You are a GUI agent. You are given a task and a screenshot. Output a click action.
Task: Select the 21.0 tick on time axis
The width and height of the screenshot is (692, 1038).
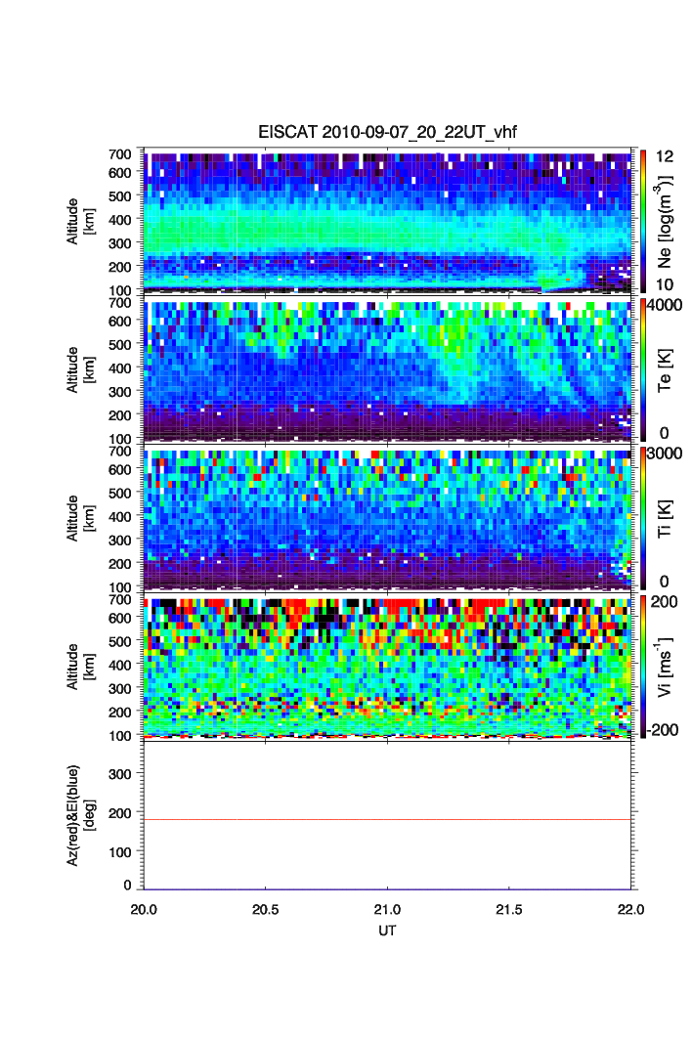[388, 908]
